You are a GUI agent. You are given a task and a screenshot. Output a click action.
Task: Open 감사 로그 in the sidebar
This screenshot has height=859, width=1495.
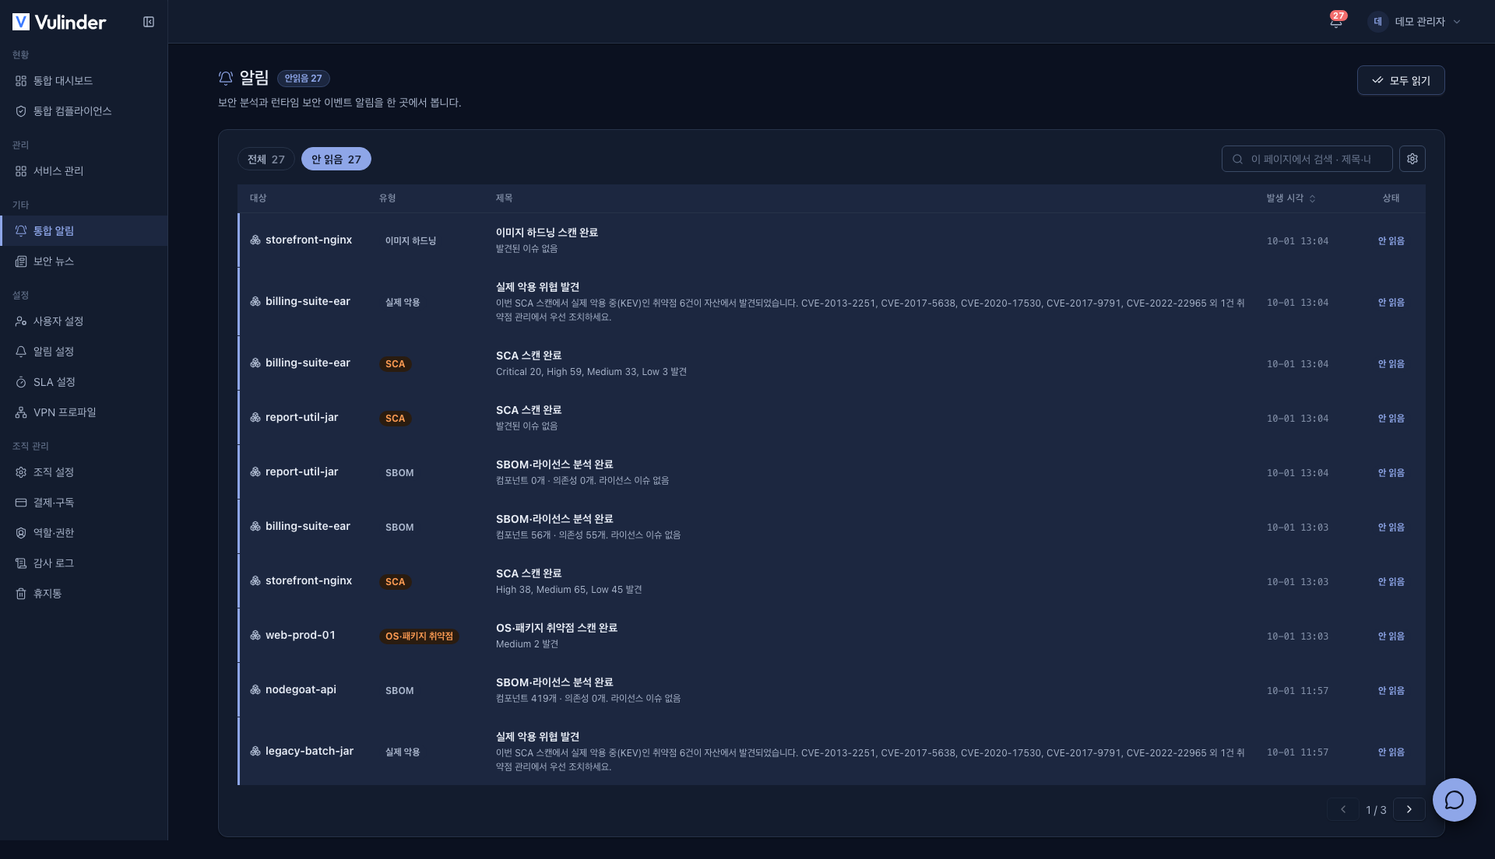pyautogui.click(x=83, y=563)
